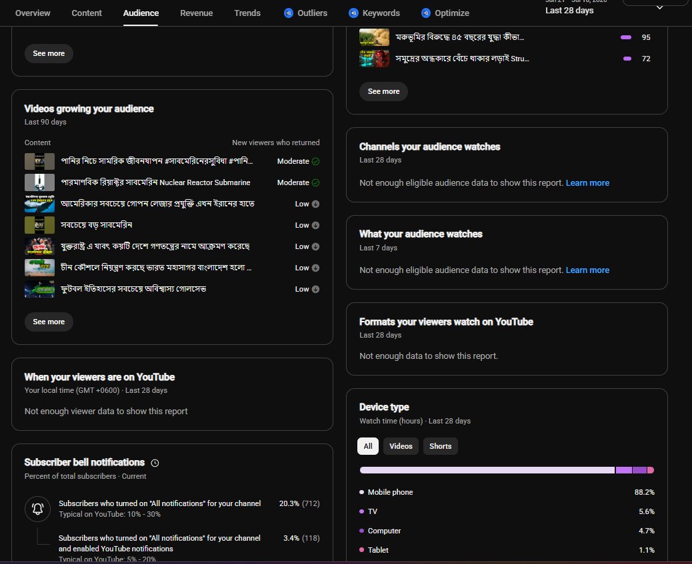
Task: Click green check icon on Nuclear Reactor Submarine row
Action: point(315,182)
